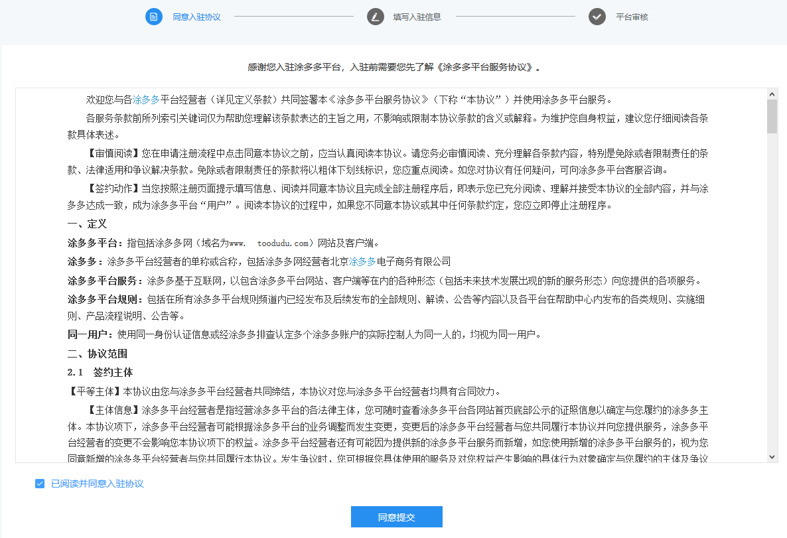Click the empty scrollbar track below the thumb
787x538 pixels.
click(772, 299)
